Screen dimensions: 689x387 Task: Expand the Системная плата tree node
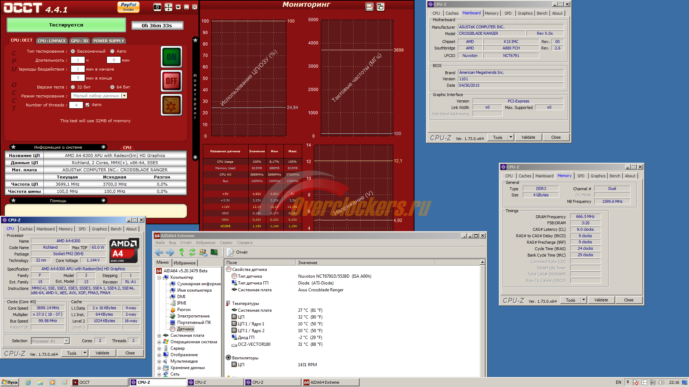coord(159,336)
